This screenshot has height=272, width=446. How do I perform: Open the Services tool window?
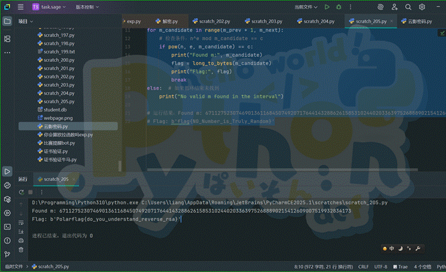click(x=7, y=213)
